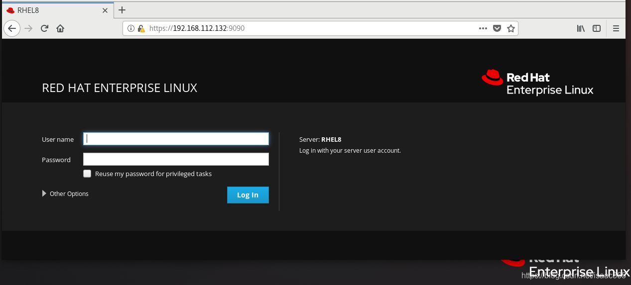
Task: Click the Log In button
Action: click(x=248, y=195)
